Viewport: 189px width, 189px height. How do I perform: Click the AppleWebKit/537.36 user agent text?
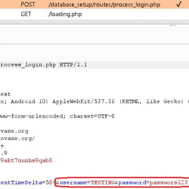click(x=83, y=102)
